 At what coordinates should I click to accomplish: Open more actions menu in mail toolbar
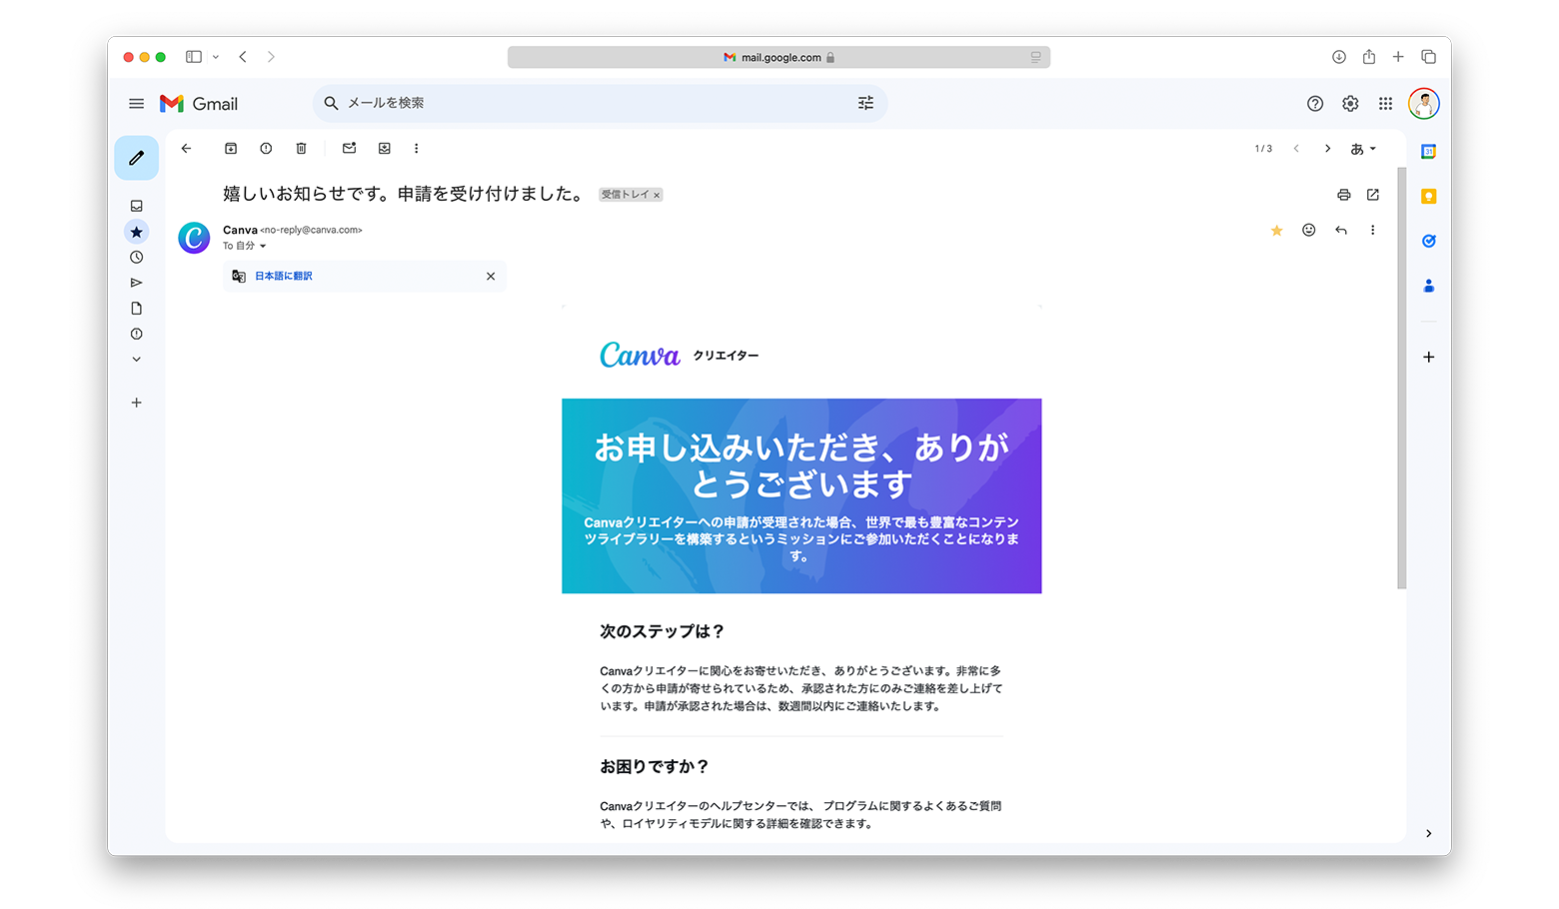[417, 149]
